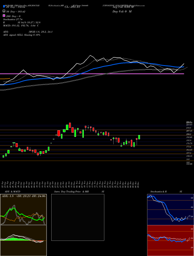The image size is (194, 256).
Task: Click the 'Day Vol: 0 M' label
Action: (122, 11)
